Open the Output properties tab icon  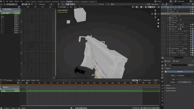pos(162,68)
